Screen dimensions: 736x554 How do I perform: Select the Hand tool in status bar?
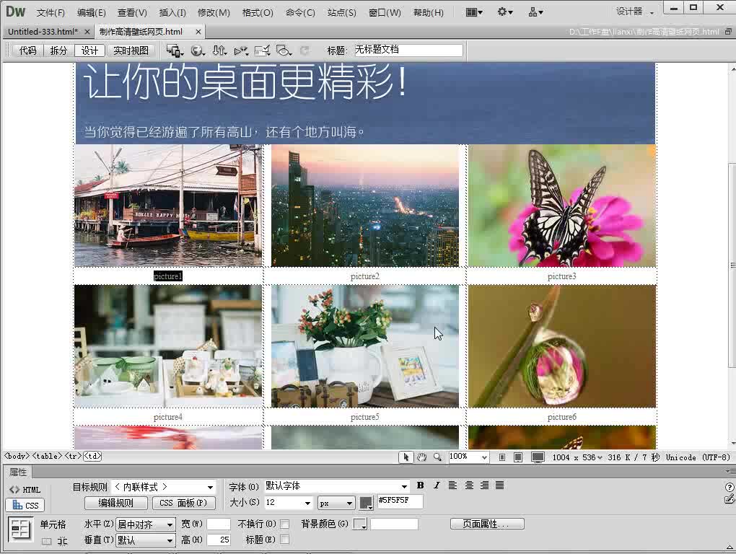pos(422,457)
